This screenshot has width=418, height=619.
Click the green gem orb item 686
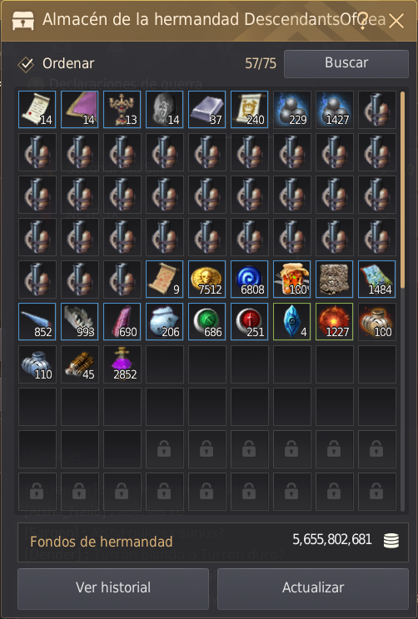(x=207, y=322)
